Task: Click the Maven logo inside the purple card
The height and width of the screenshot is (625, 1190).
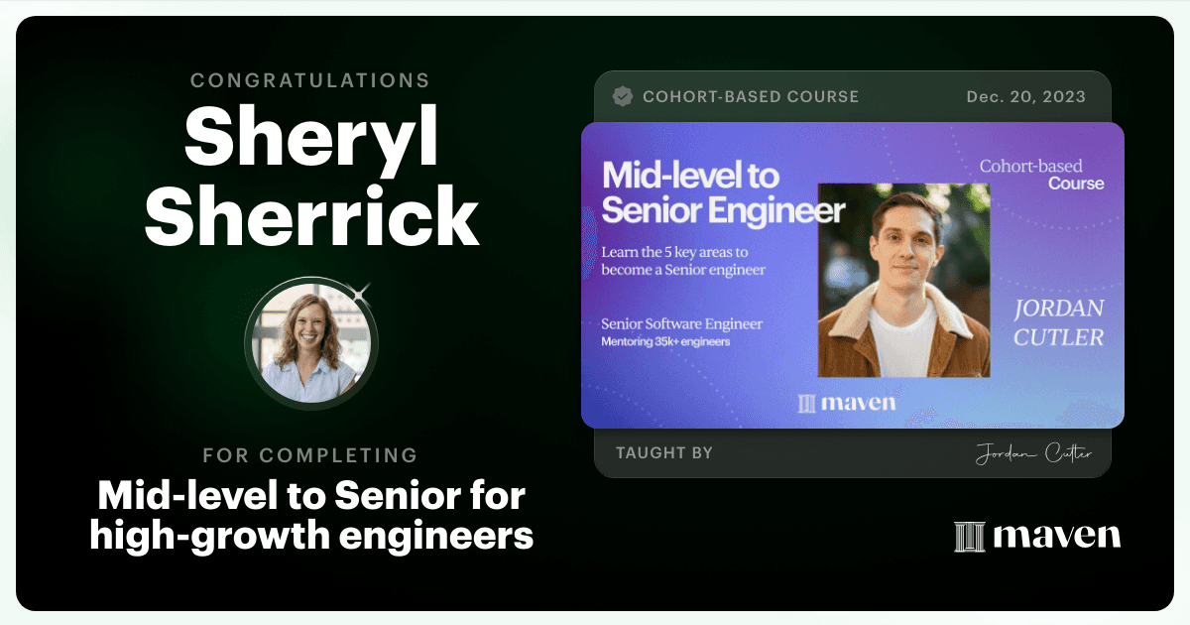Action: tap(847, 402)
